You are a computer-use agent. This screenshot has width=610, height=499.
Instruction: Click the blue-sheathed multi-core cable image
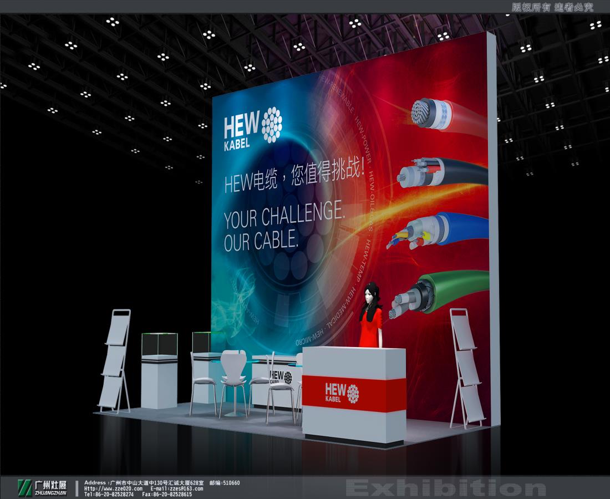(438, 230)
